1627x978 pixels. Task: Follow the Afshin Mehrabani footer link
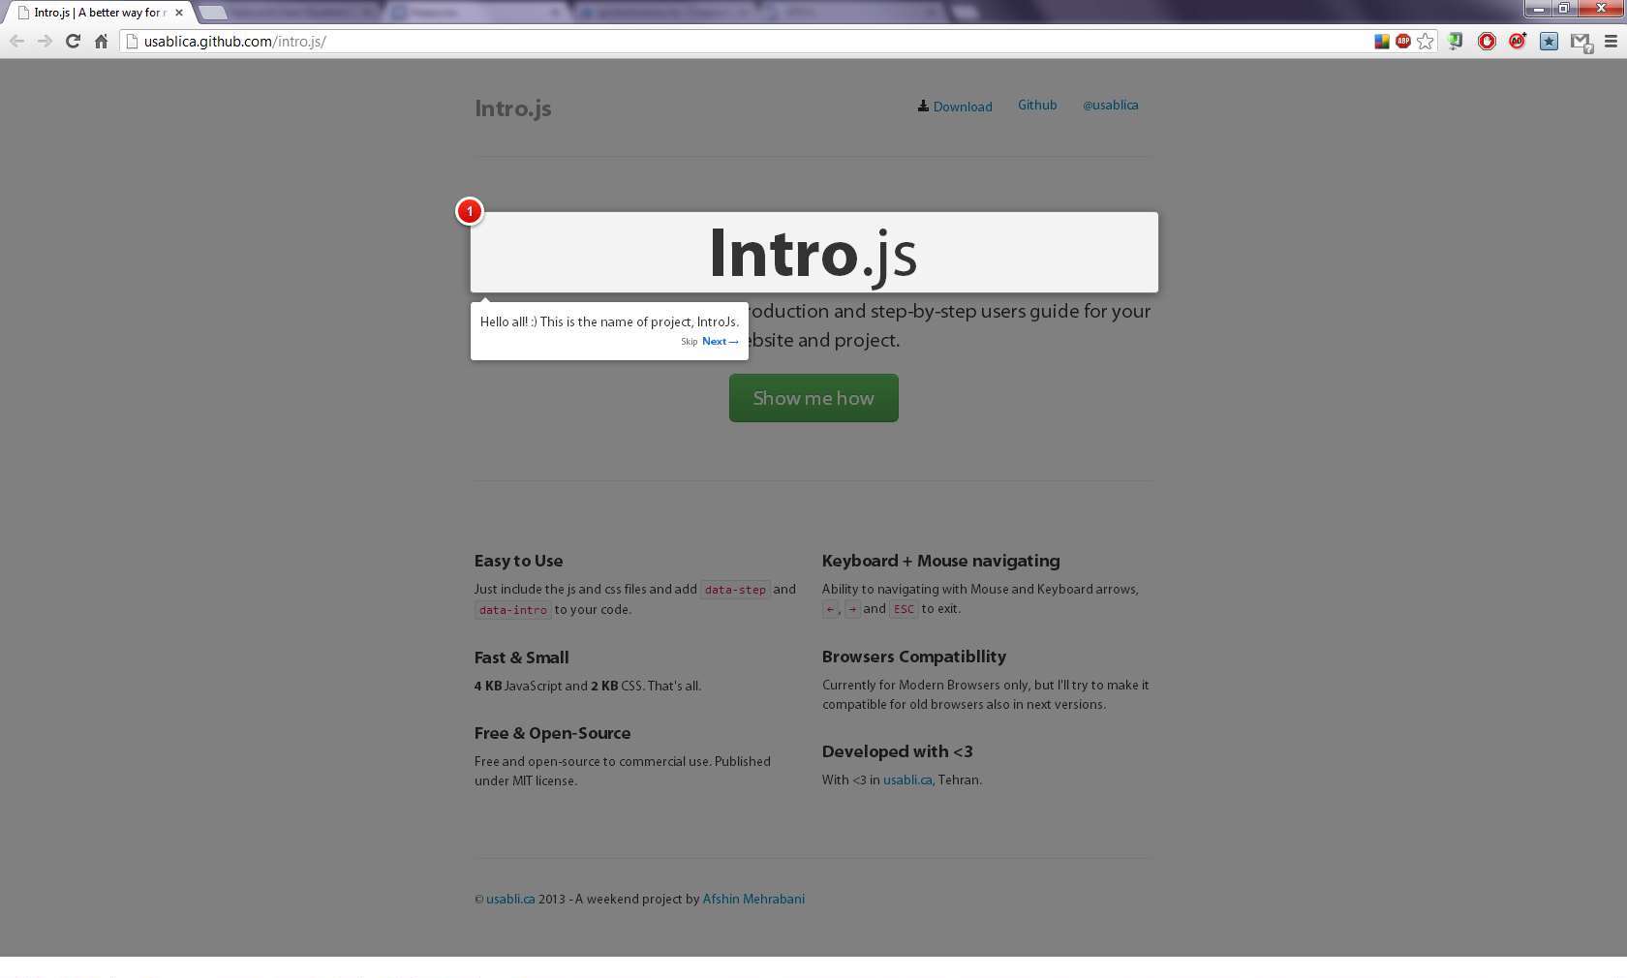[753, 899]
